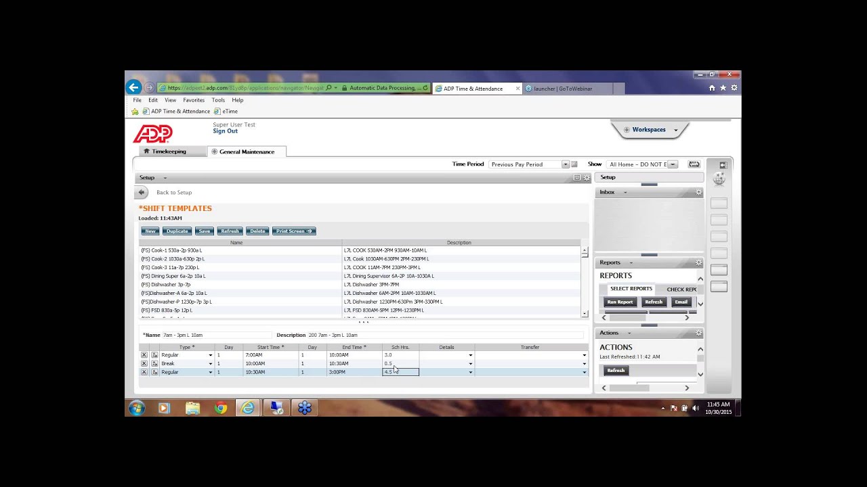Select the General Maintenance tab
Viewport: 867px width, 487px height.
(247, 152)
